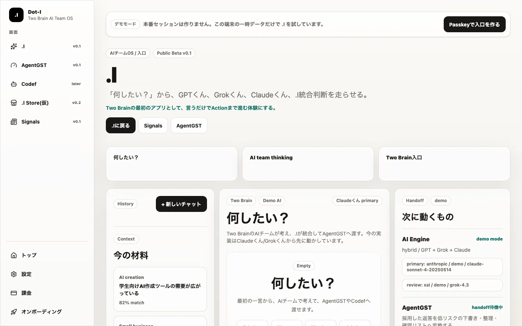Click the AgentGST button under the headline
Viewport: 522px width, 326px height.
click(189, 125)
